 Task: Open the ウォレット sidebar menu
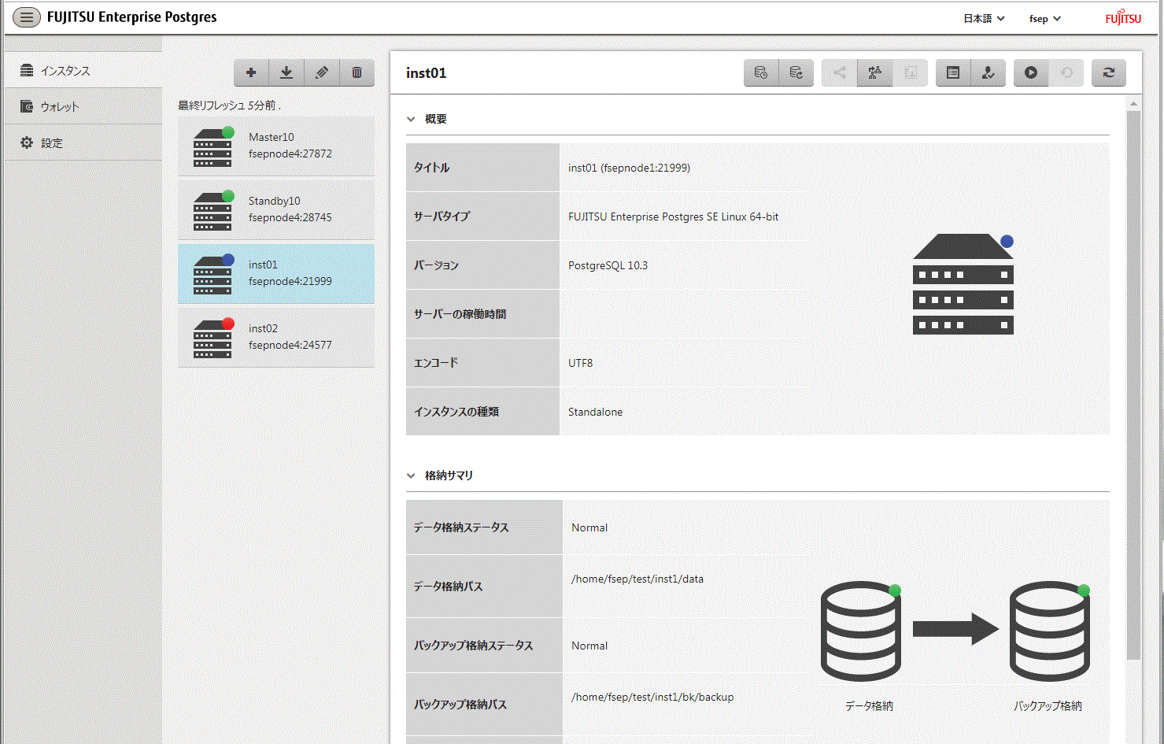click(x=83, y=106)
